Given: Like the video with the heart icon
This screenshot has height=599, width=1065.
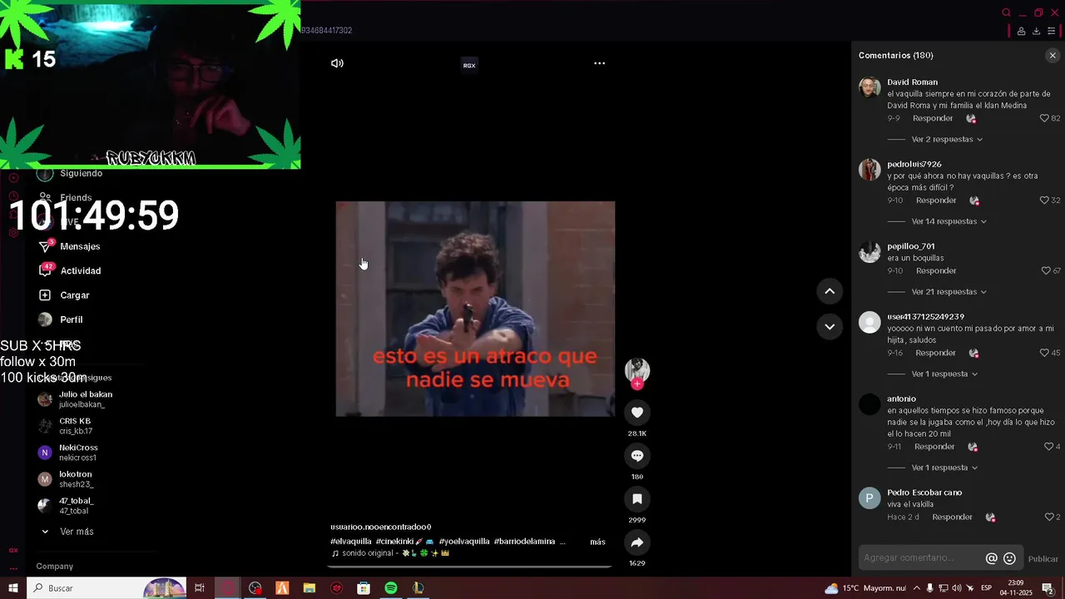Looking at the screenshot, I should [637, 413].
